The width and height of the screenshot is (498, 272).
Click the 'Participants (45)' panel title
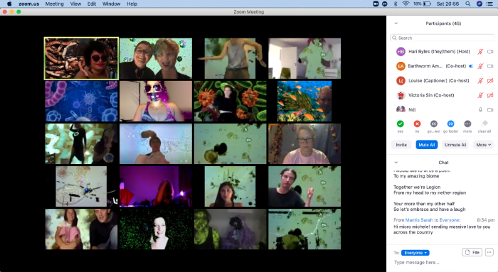443,23
